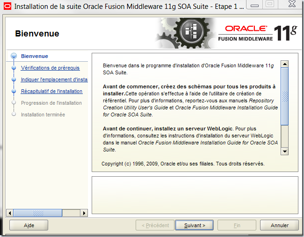Click the 'Avant de continuer' WebLogic paragraph
The width and height of the screenshot is (304, 237).
click(190, 139)
